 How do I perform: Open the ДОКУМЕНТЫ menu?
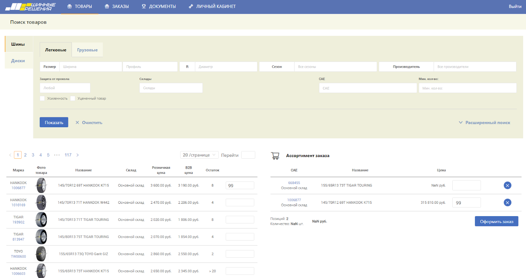pos(159,7)
